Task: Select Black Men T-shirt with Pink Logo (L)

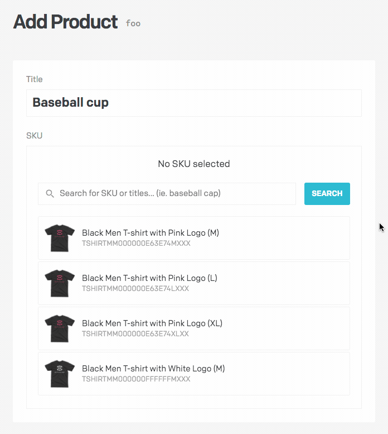Action: click(194, 283)
